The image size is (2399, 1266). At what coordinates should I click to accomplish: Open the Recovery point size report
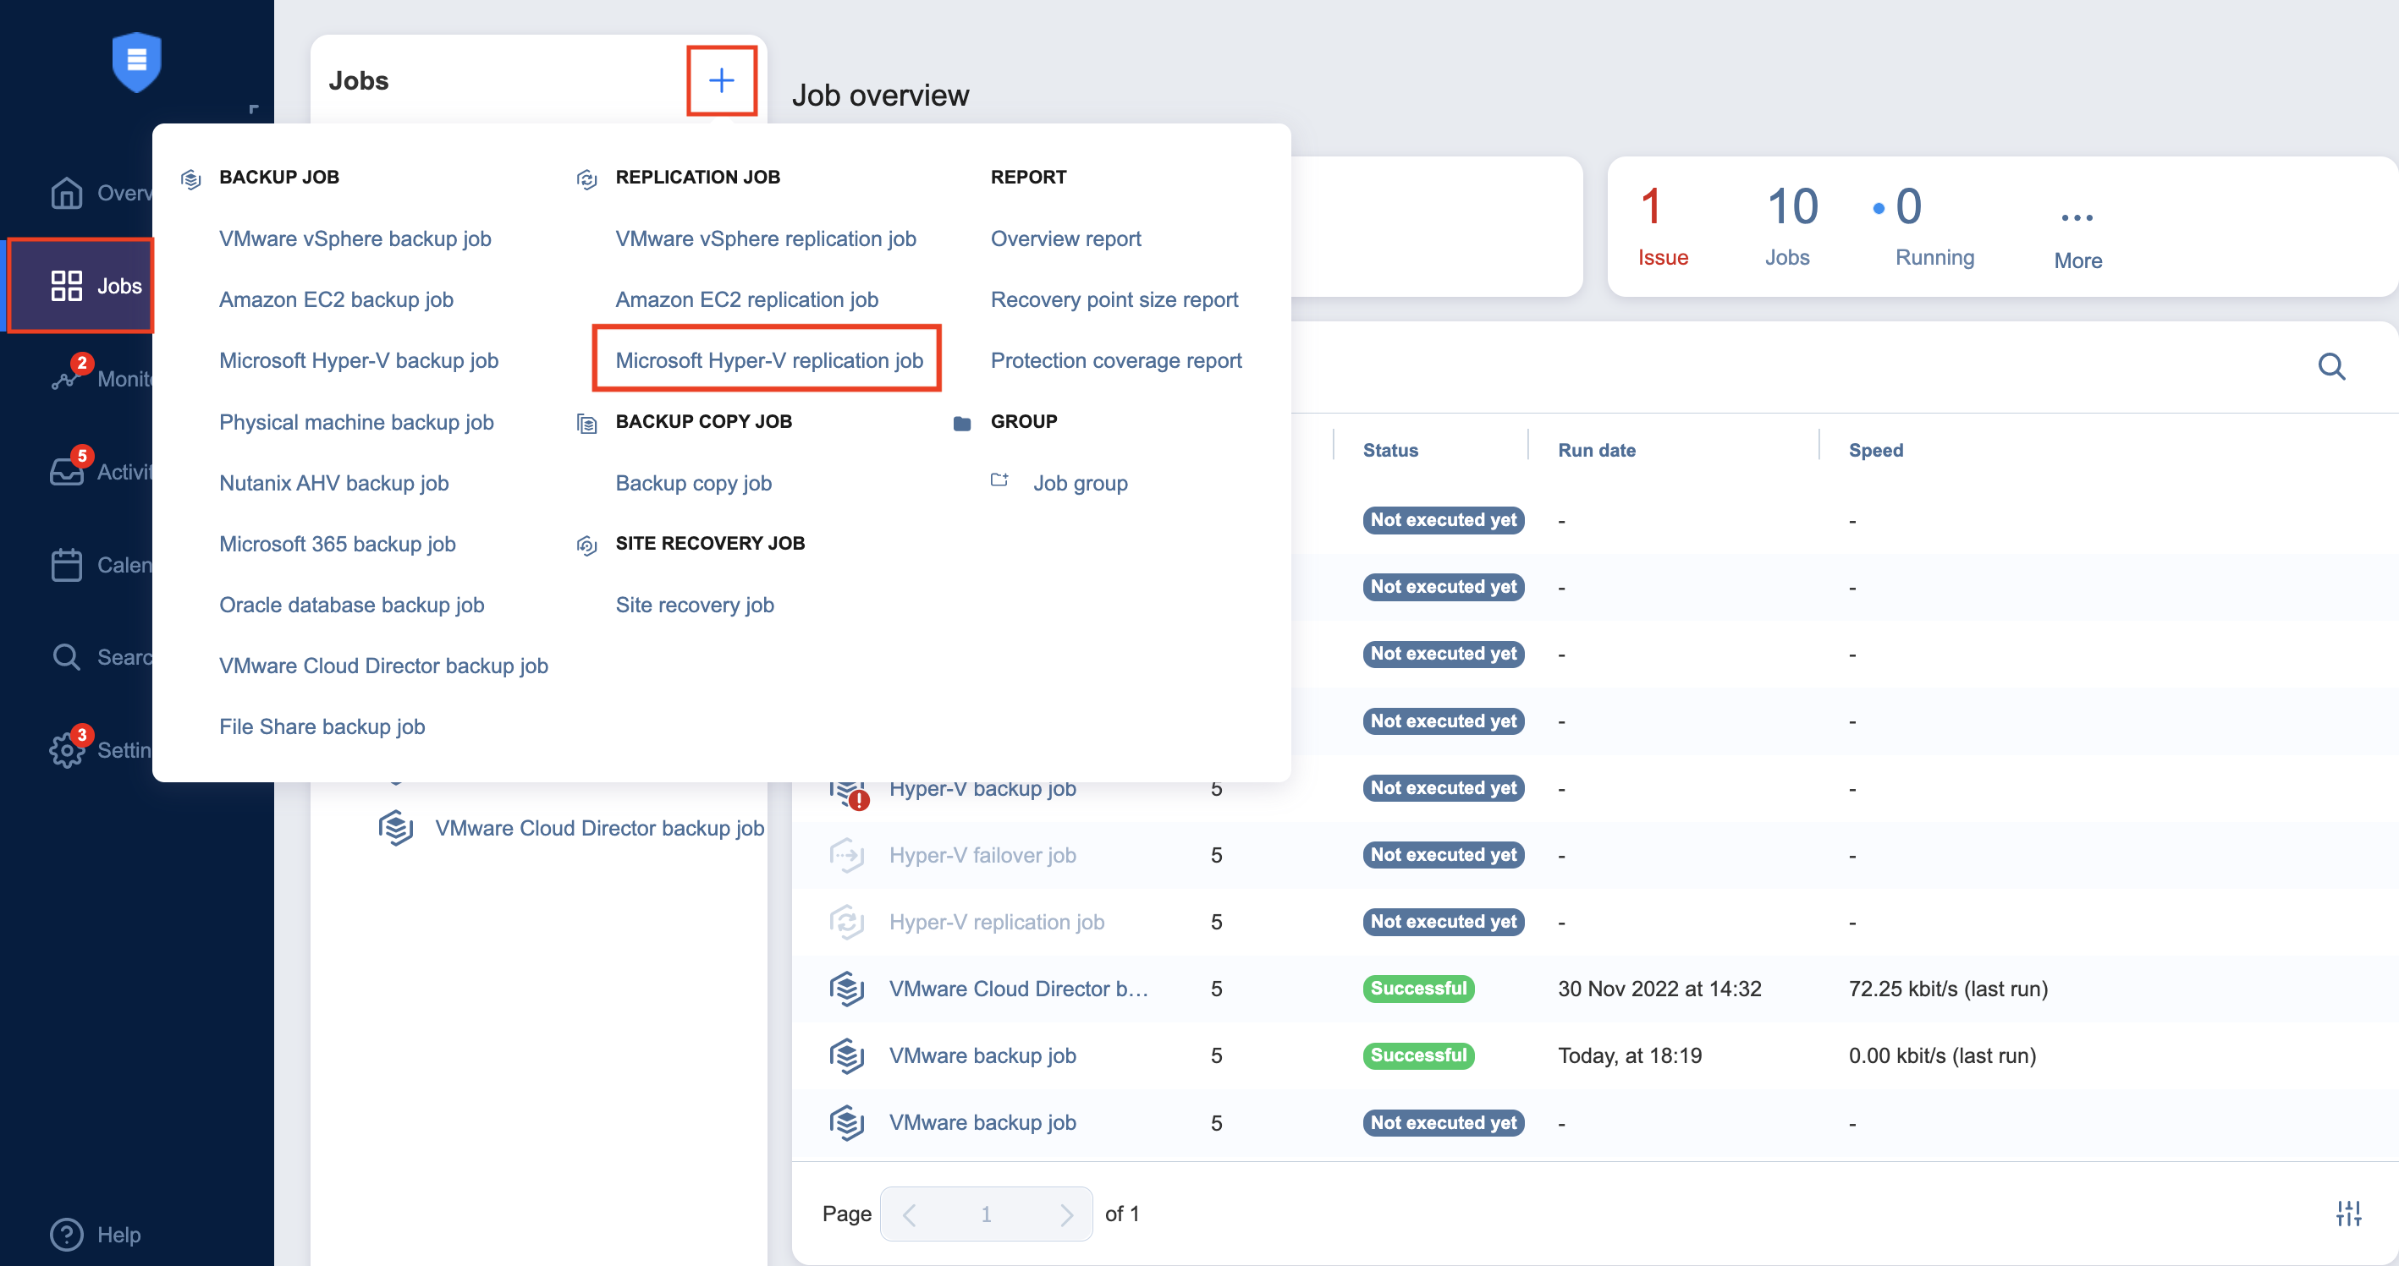coord(1114,299)
